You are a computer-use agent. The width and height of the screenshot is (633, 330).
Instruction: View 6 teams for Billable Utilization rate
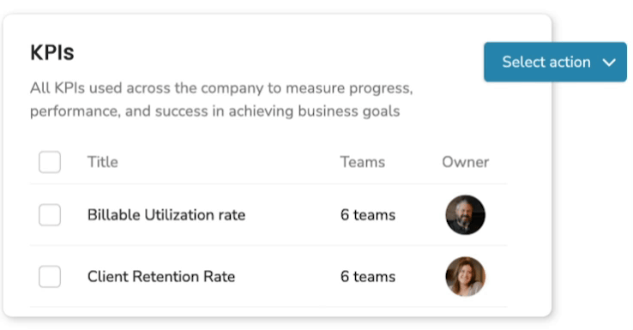click(368, 215)
